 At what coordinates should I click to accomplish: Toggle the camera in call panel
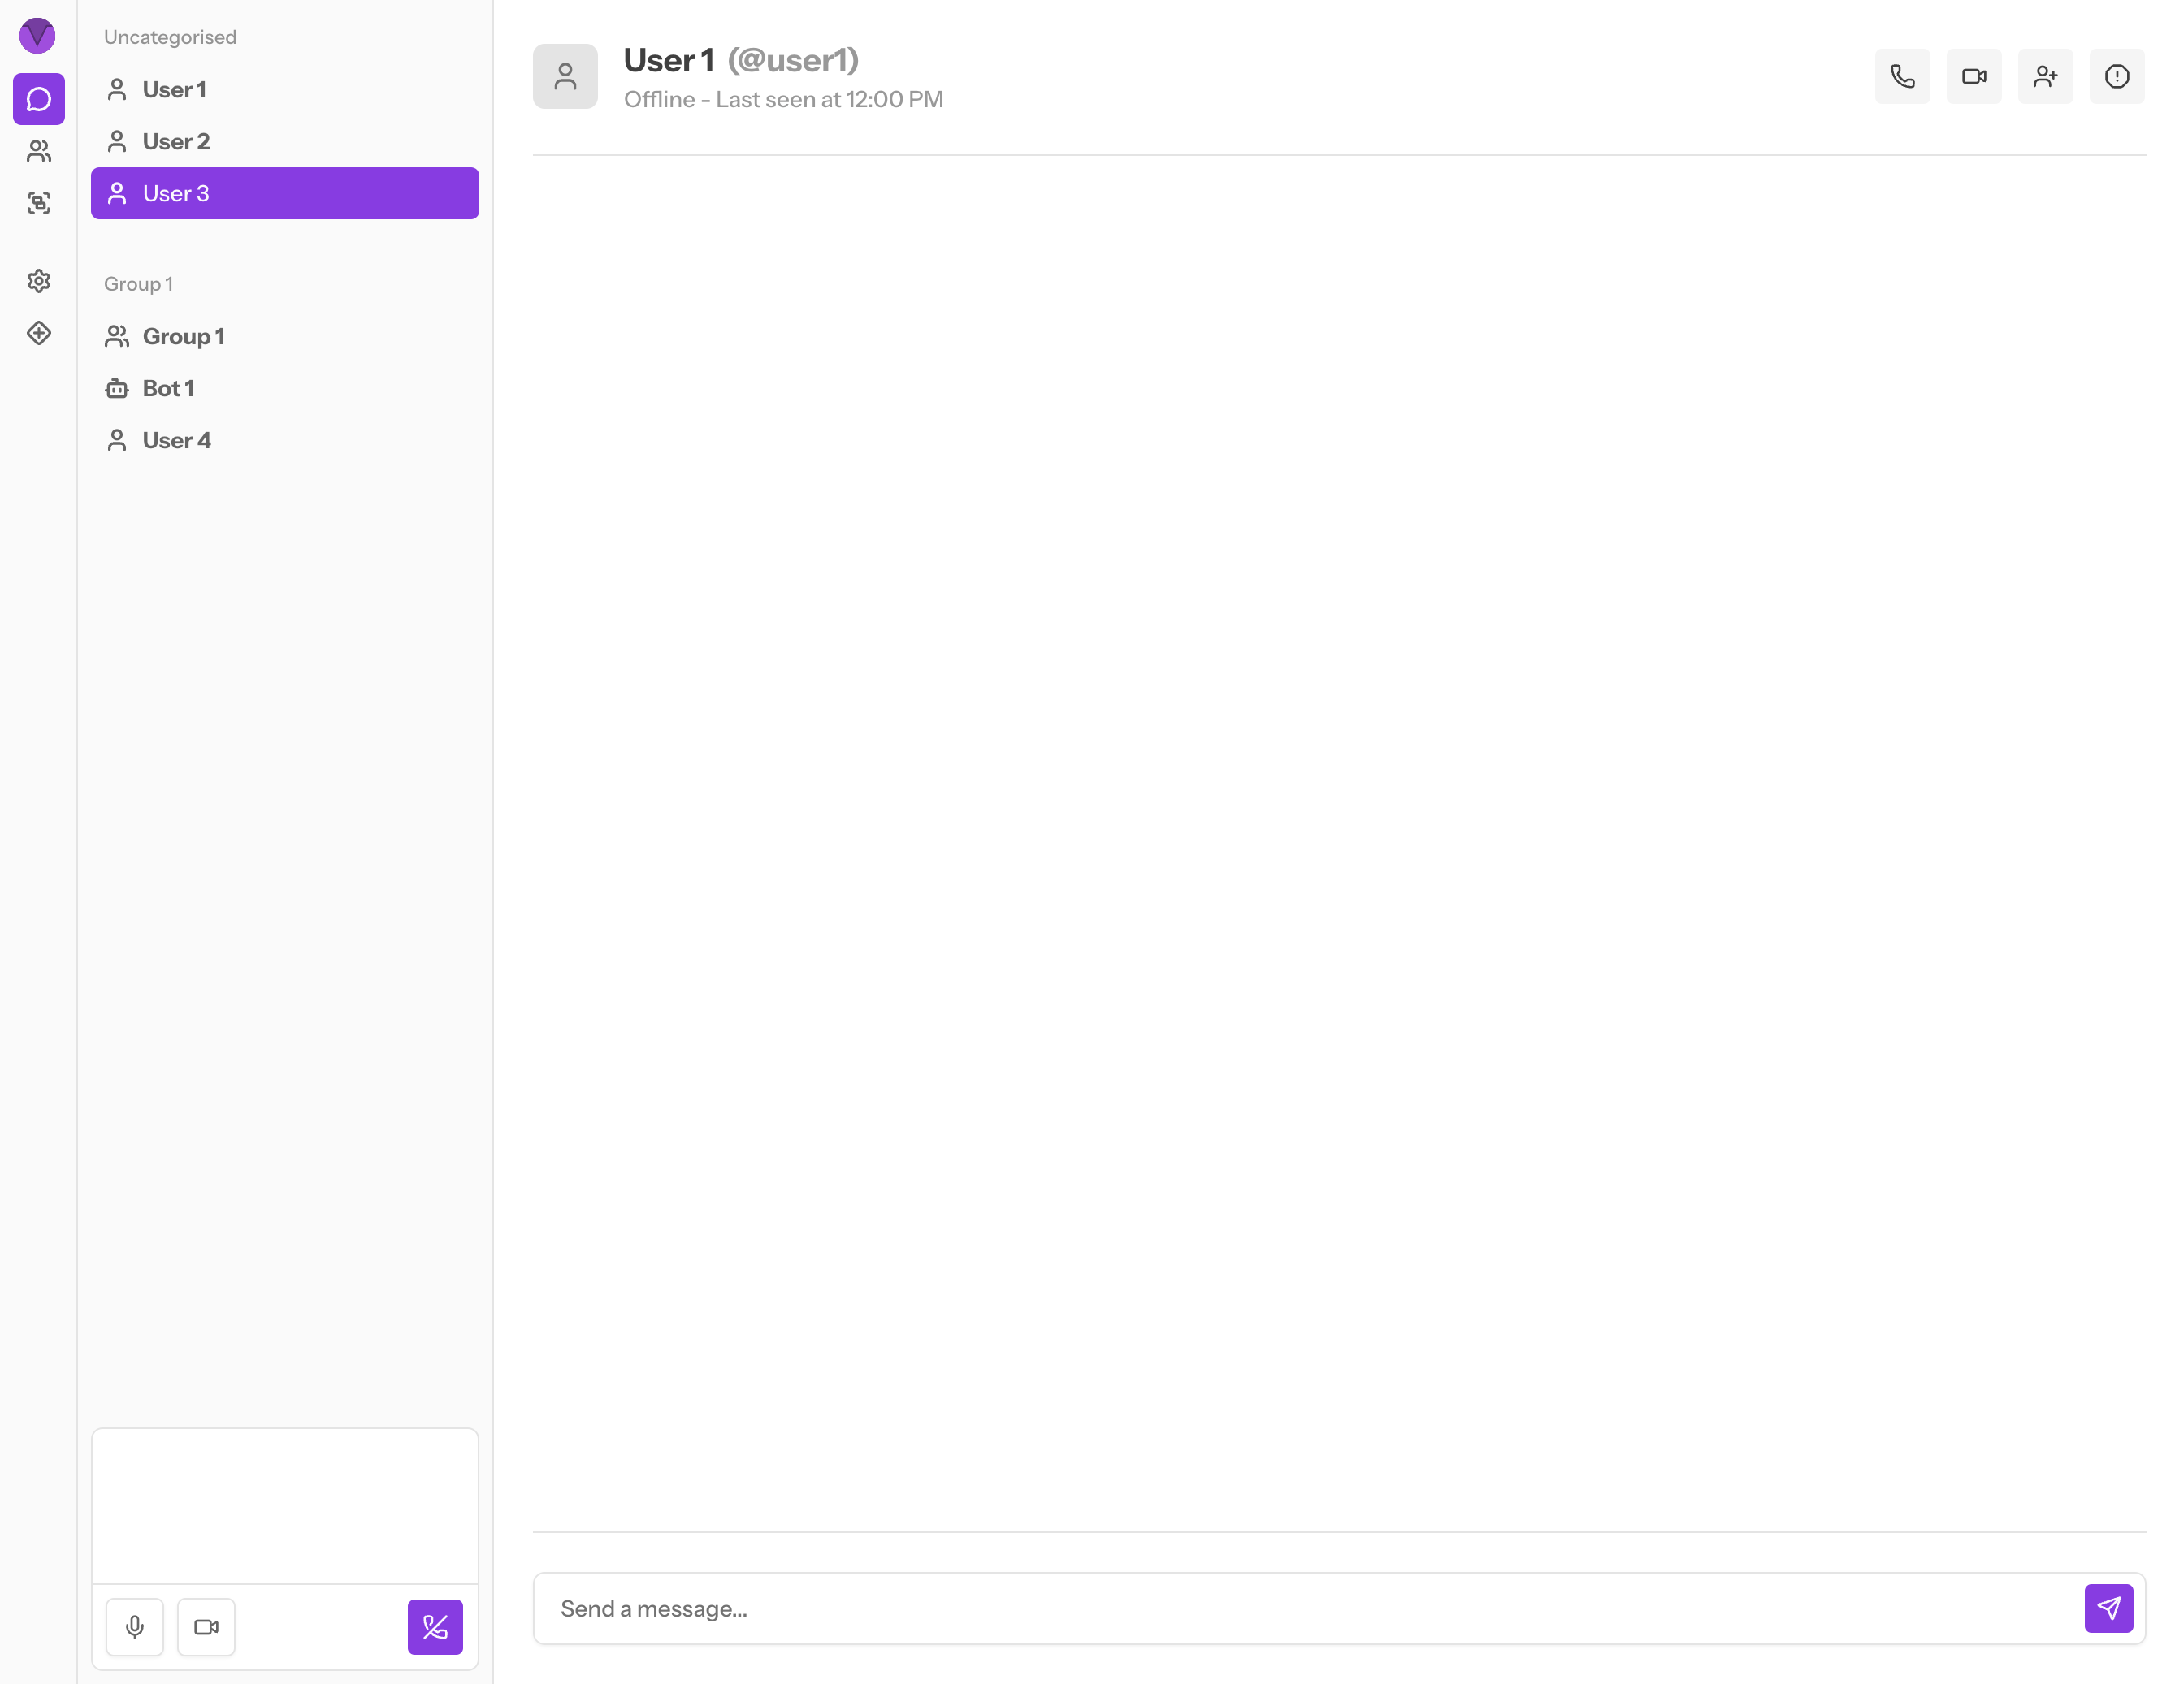206,1626
